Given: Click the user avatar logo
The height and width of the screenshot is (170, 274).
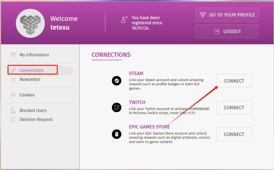Looking at the screenshot, I should pos(30,23).
